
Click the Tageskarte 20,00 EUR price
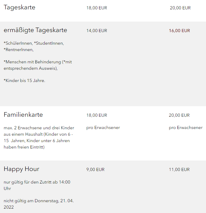click(180, 8)
